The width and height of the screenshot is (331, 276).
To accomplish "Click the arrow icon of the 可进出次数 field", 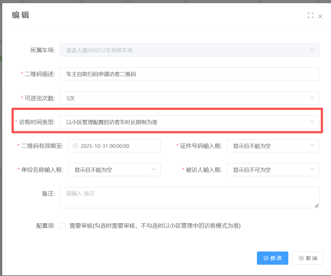I will click(x=312, y=98).
